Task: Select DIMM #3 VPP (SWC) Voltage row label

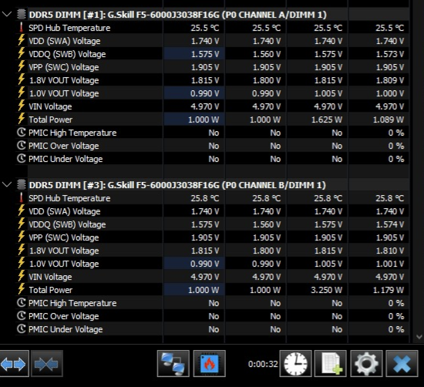Action: click(64, 237)
